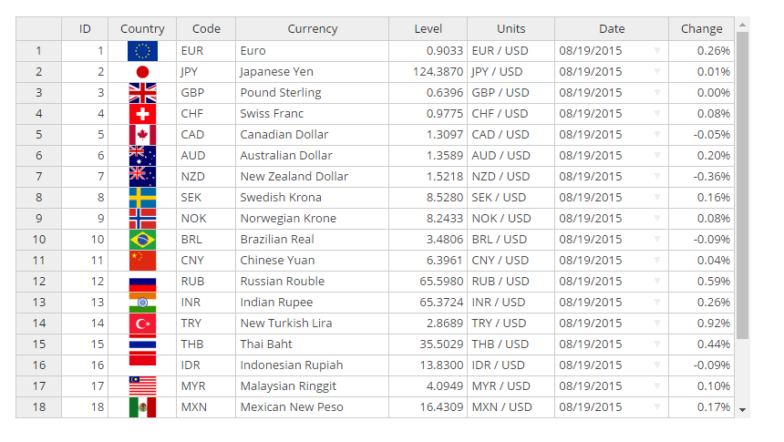Click the Canada flag icon
The image size is (784, 442).
[x=142, y=135]
